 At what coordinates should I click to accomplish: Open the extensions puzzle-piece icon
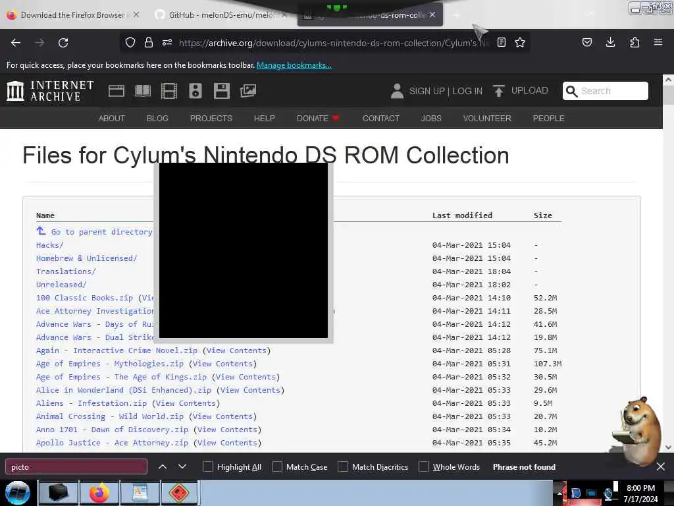[x=635, y=42]
